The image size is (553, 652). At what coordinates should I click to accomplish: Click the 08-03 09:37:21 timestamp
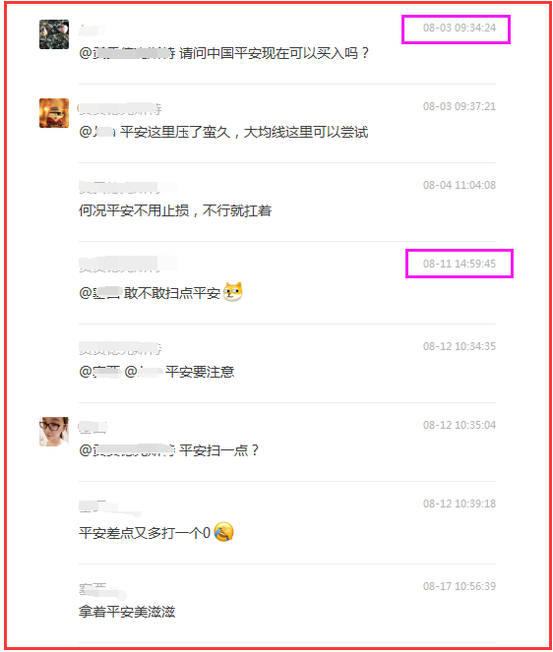[x=460, y=106]
